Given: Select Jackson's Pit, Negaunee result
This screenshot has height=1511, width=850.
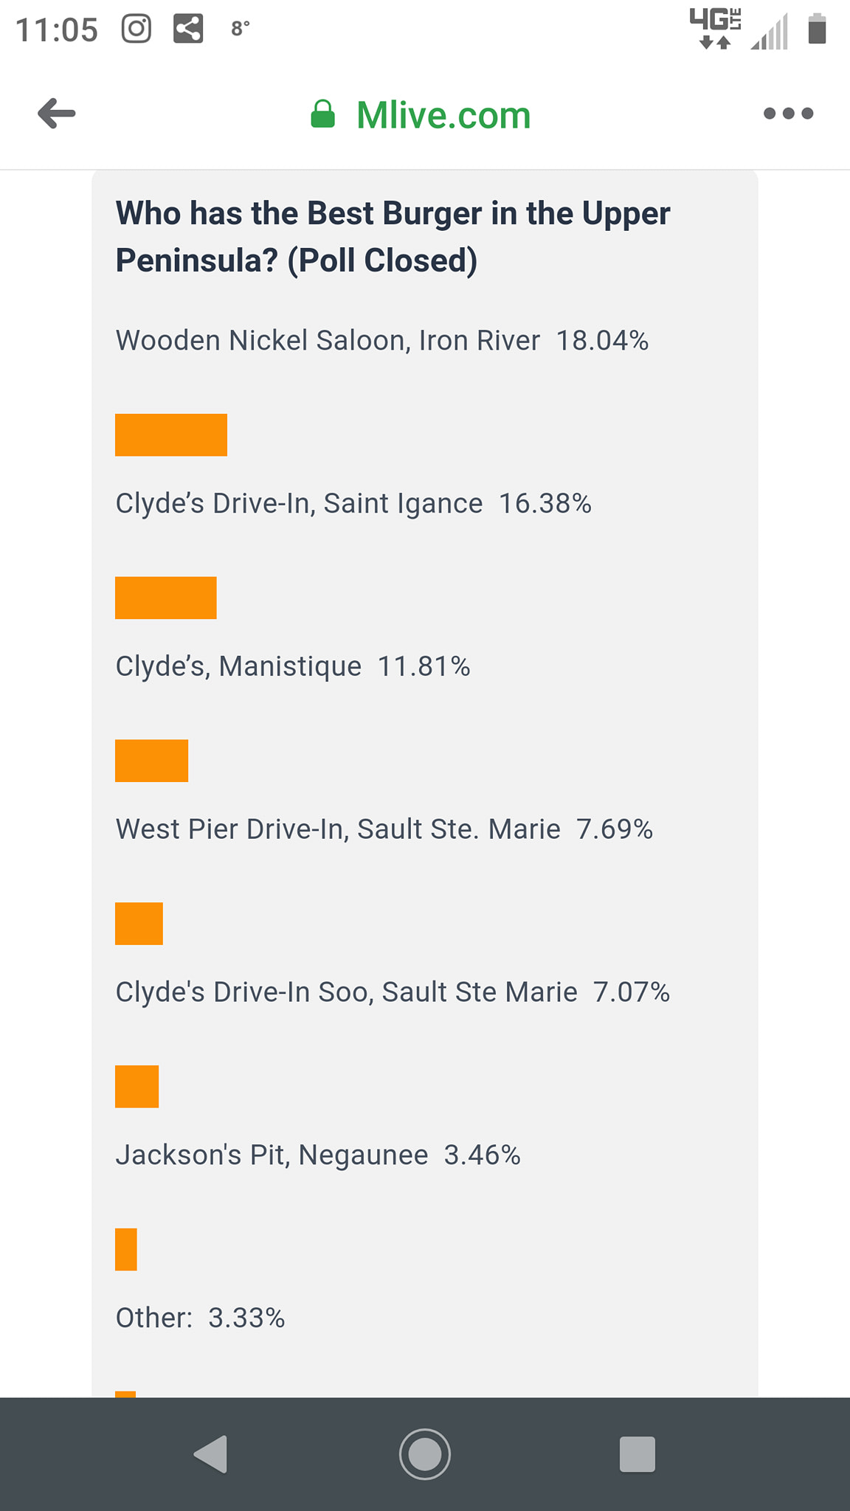Looking at the screenshot, I should [x=318, y=1155].
